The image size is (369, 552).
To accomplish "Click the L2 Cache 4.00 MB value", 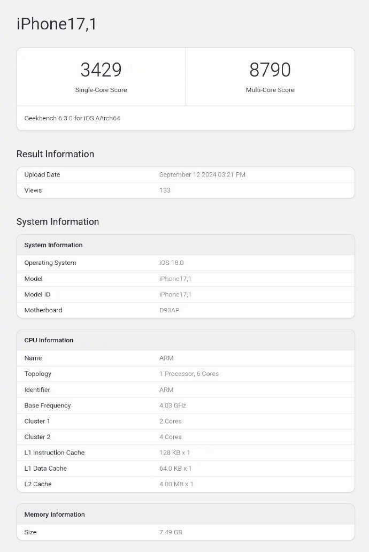I will [176, 484].
